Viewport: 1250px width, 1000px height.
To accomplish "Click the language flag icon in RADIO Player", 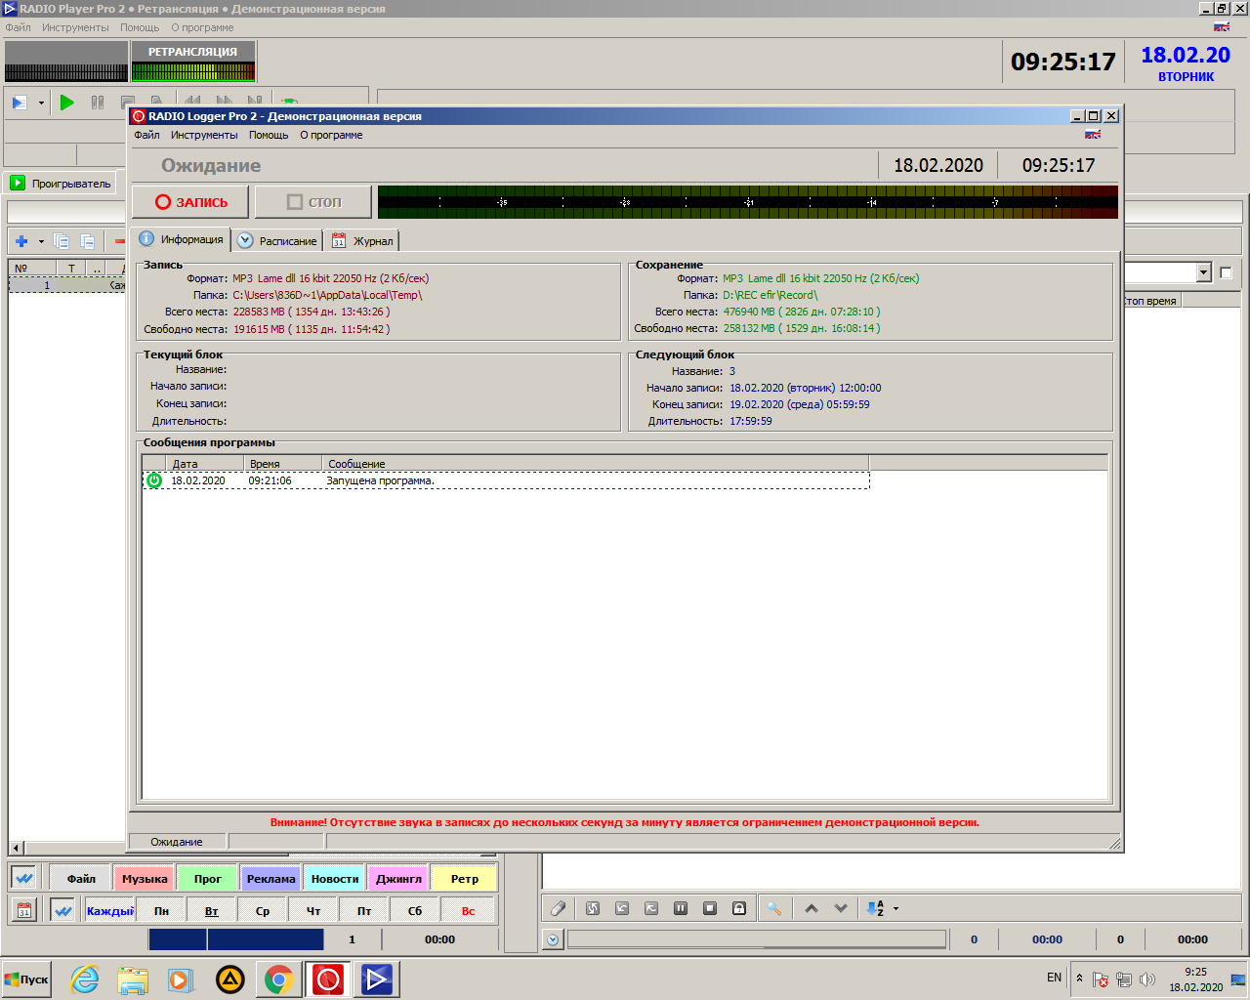I will tap(1222, 27).
